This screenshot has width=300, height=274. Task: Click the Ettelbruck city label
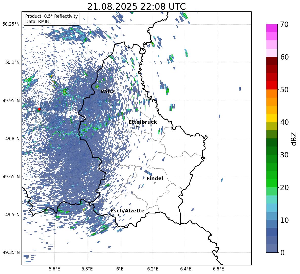tap(143, 122)
